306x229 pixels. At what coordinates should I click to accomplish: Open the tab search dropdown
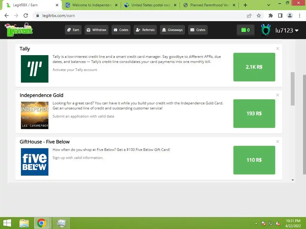(x=269, y=5)
